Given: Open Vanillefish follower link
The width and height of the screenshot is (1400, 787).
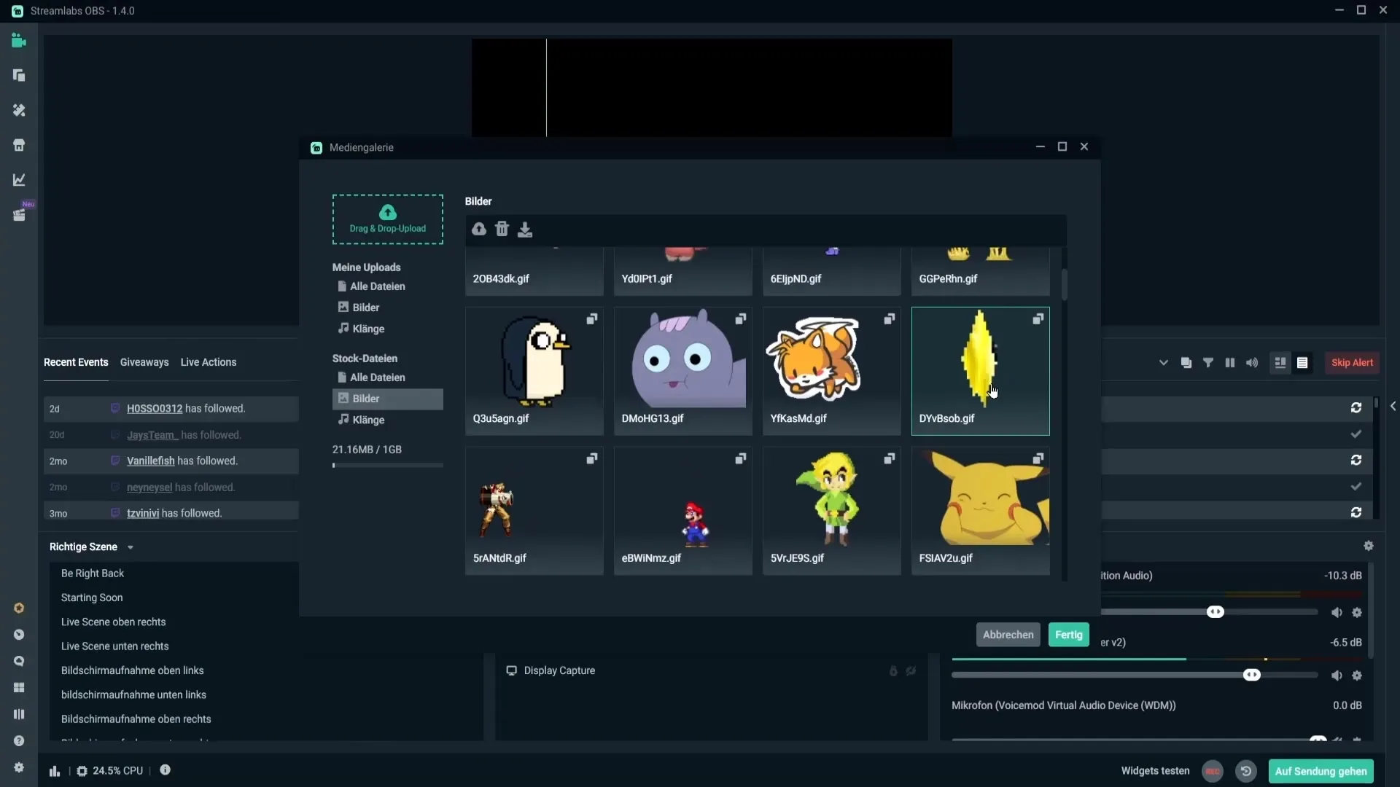Looking at the screenshot, I should tap(150, 461).
